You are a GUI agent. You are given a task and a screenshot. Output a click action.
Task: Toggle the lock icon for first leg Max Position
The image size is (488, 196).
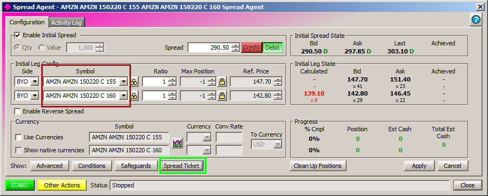[222, 82]
